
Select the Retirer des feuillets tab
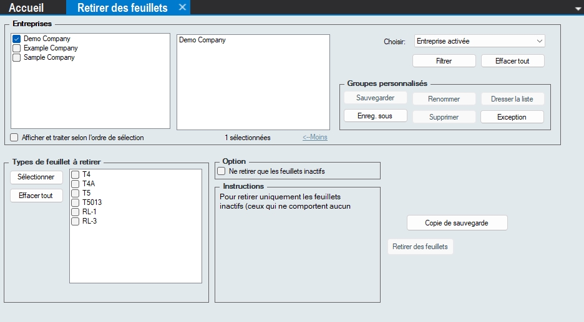(122, 7)
